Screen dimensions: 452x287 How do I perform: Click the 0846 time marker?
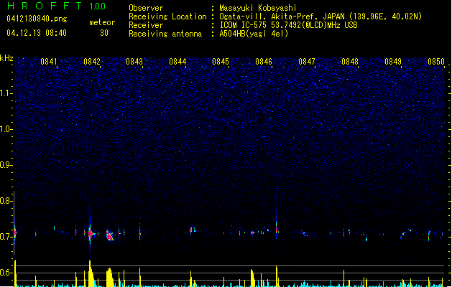coord(264,62)
